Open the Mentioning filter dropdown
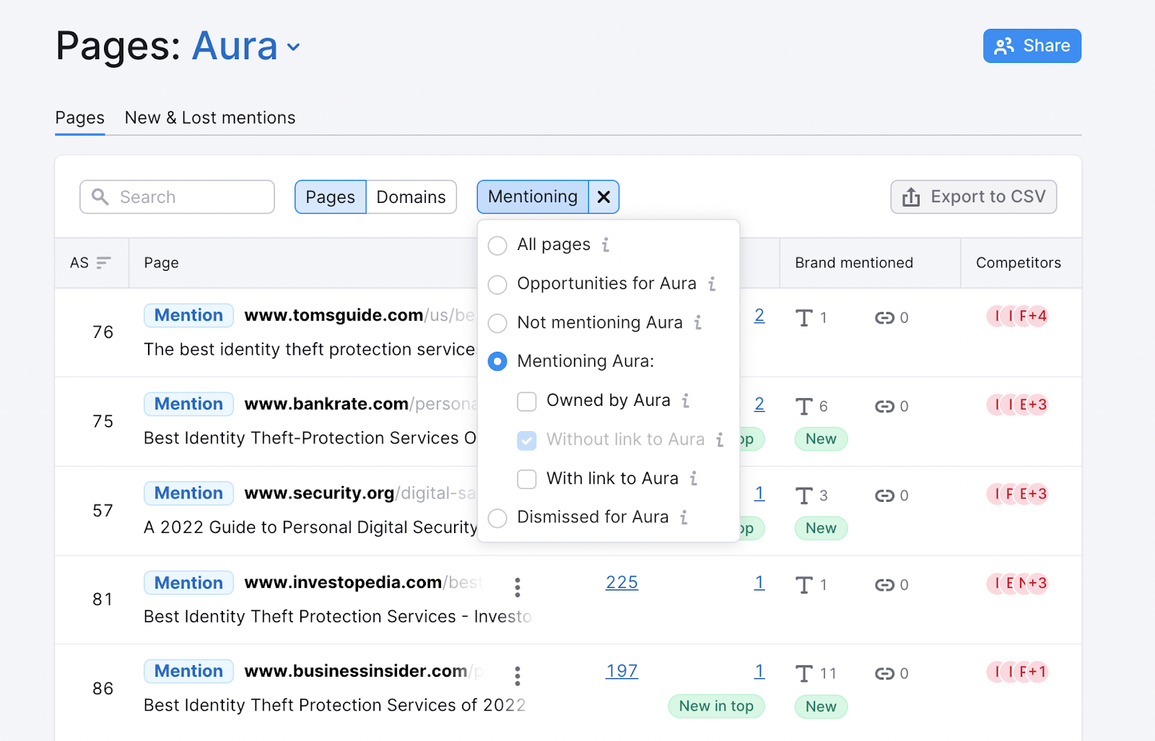The height and width of the screenshot is (741, 1155). tap(533, 197)
